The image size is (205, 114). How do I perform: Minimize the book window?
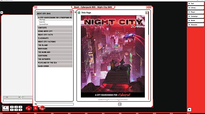pos(147,7)
